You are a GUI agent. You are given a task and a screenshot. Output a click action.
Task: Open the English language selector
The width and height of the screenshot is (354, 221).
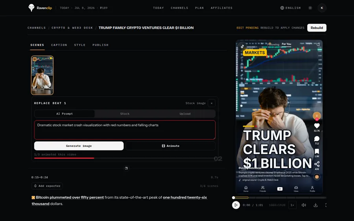pyautogui.click(x=291, y=8)
